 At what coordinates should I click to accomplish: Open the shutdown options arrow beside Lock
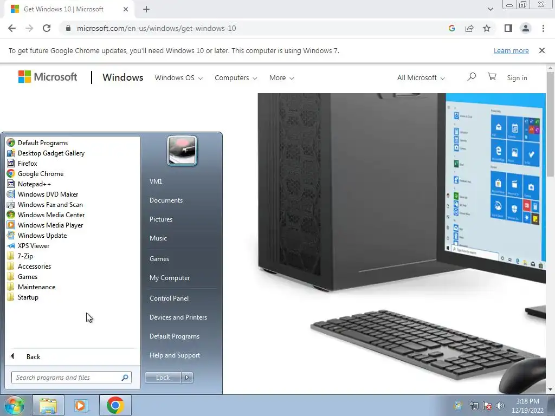point(187,378)
